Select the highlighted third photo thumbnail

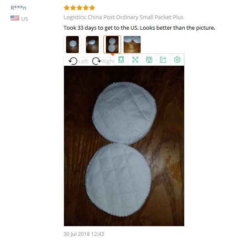pyautogui.click(x=112, y=45)
